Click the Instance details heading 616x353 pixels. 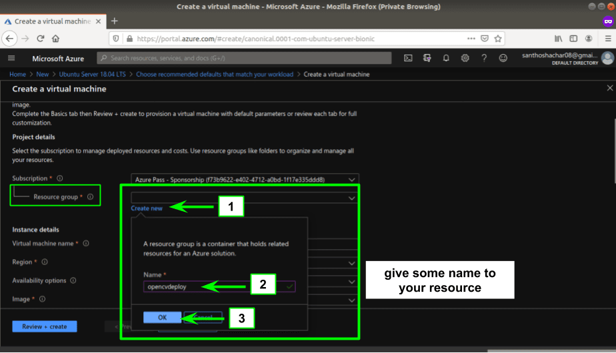(35, 230)
